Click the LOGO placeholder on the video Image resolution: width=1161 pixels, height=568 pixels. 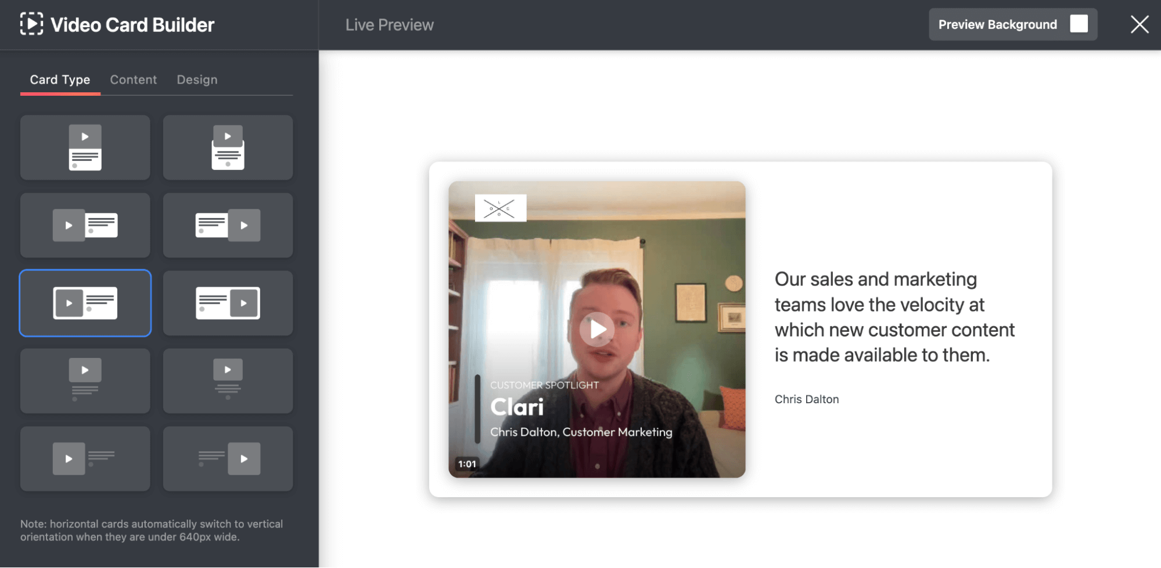coord(500,208)
